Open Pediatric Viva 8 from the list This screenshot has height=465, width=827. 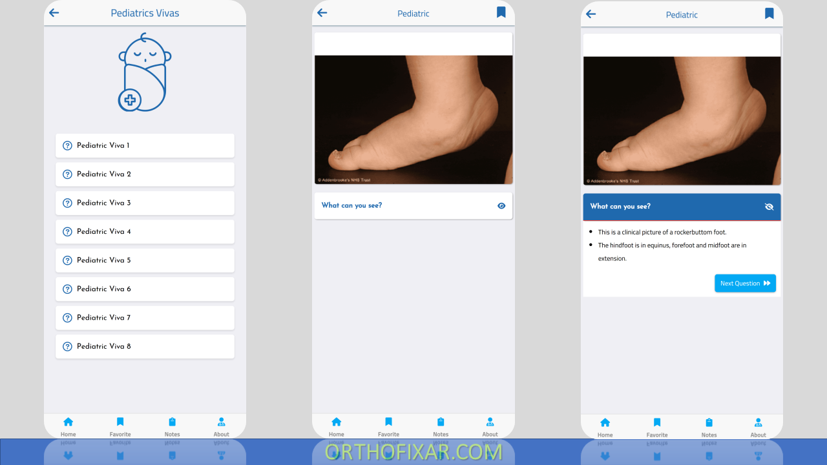[x=145, y=346]
